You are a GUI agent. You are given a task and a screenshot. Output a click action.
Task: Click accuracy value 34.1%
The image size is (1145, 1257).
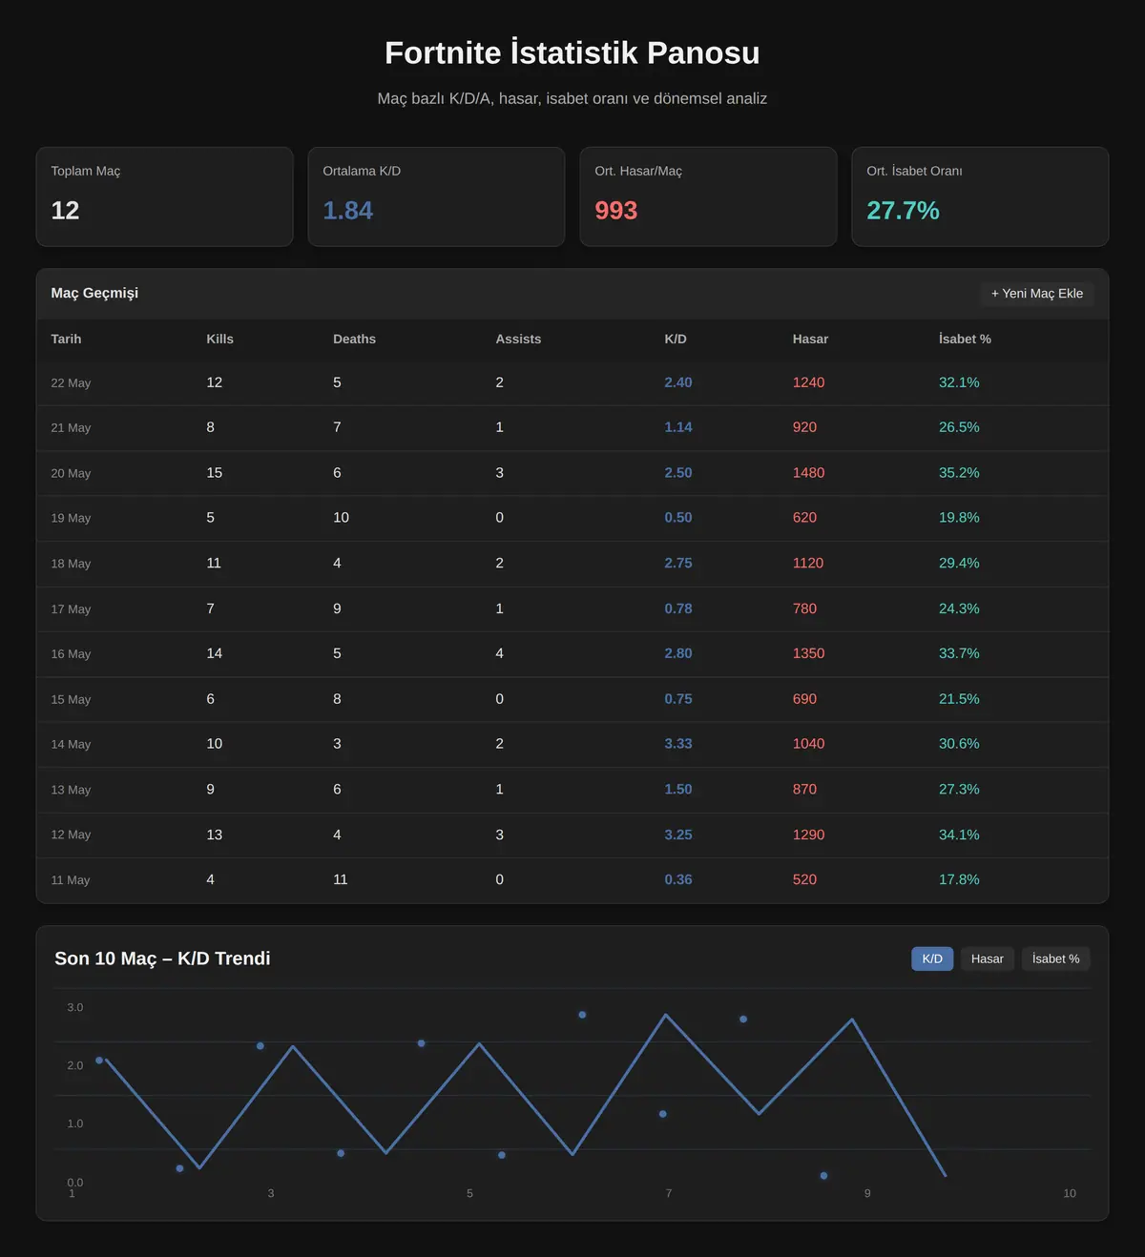pyautogui.click(x=959, y=835)
